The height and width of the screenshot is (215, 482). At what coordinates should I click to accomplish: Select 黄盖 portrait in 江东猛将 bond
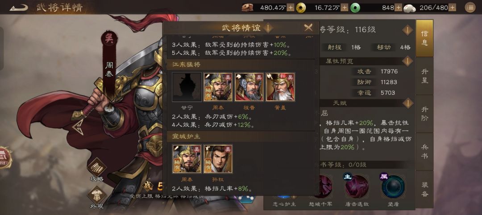tap(280, 87)
